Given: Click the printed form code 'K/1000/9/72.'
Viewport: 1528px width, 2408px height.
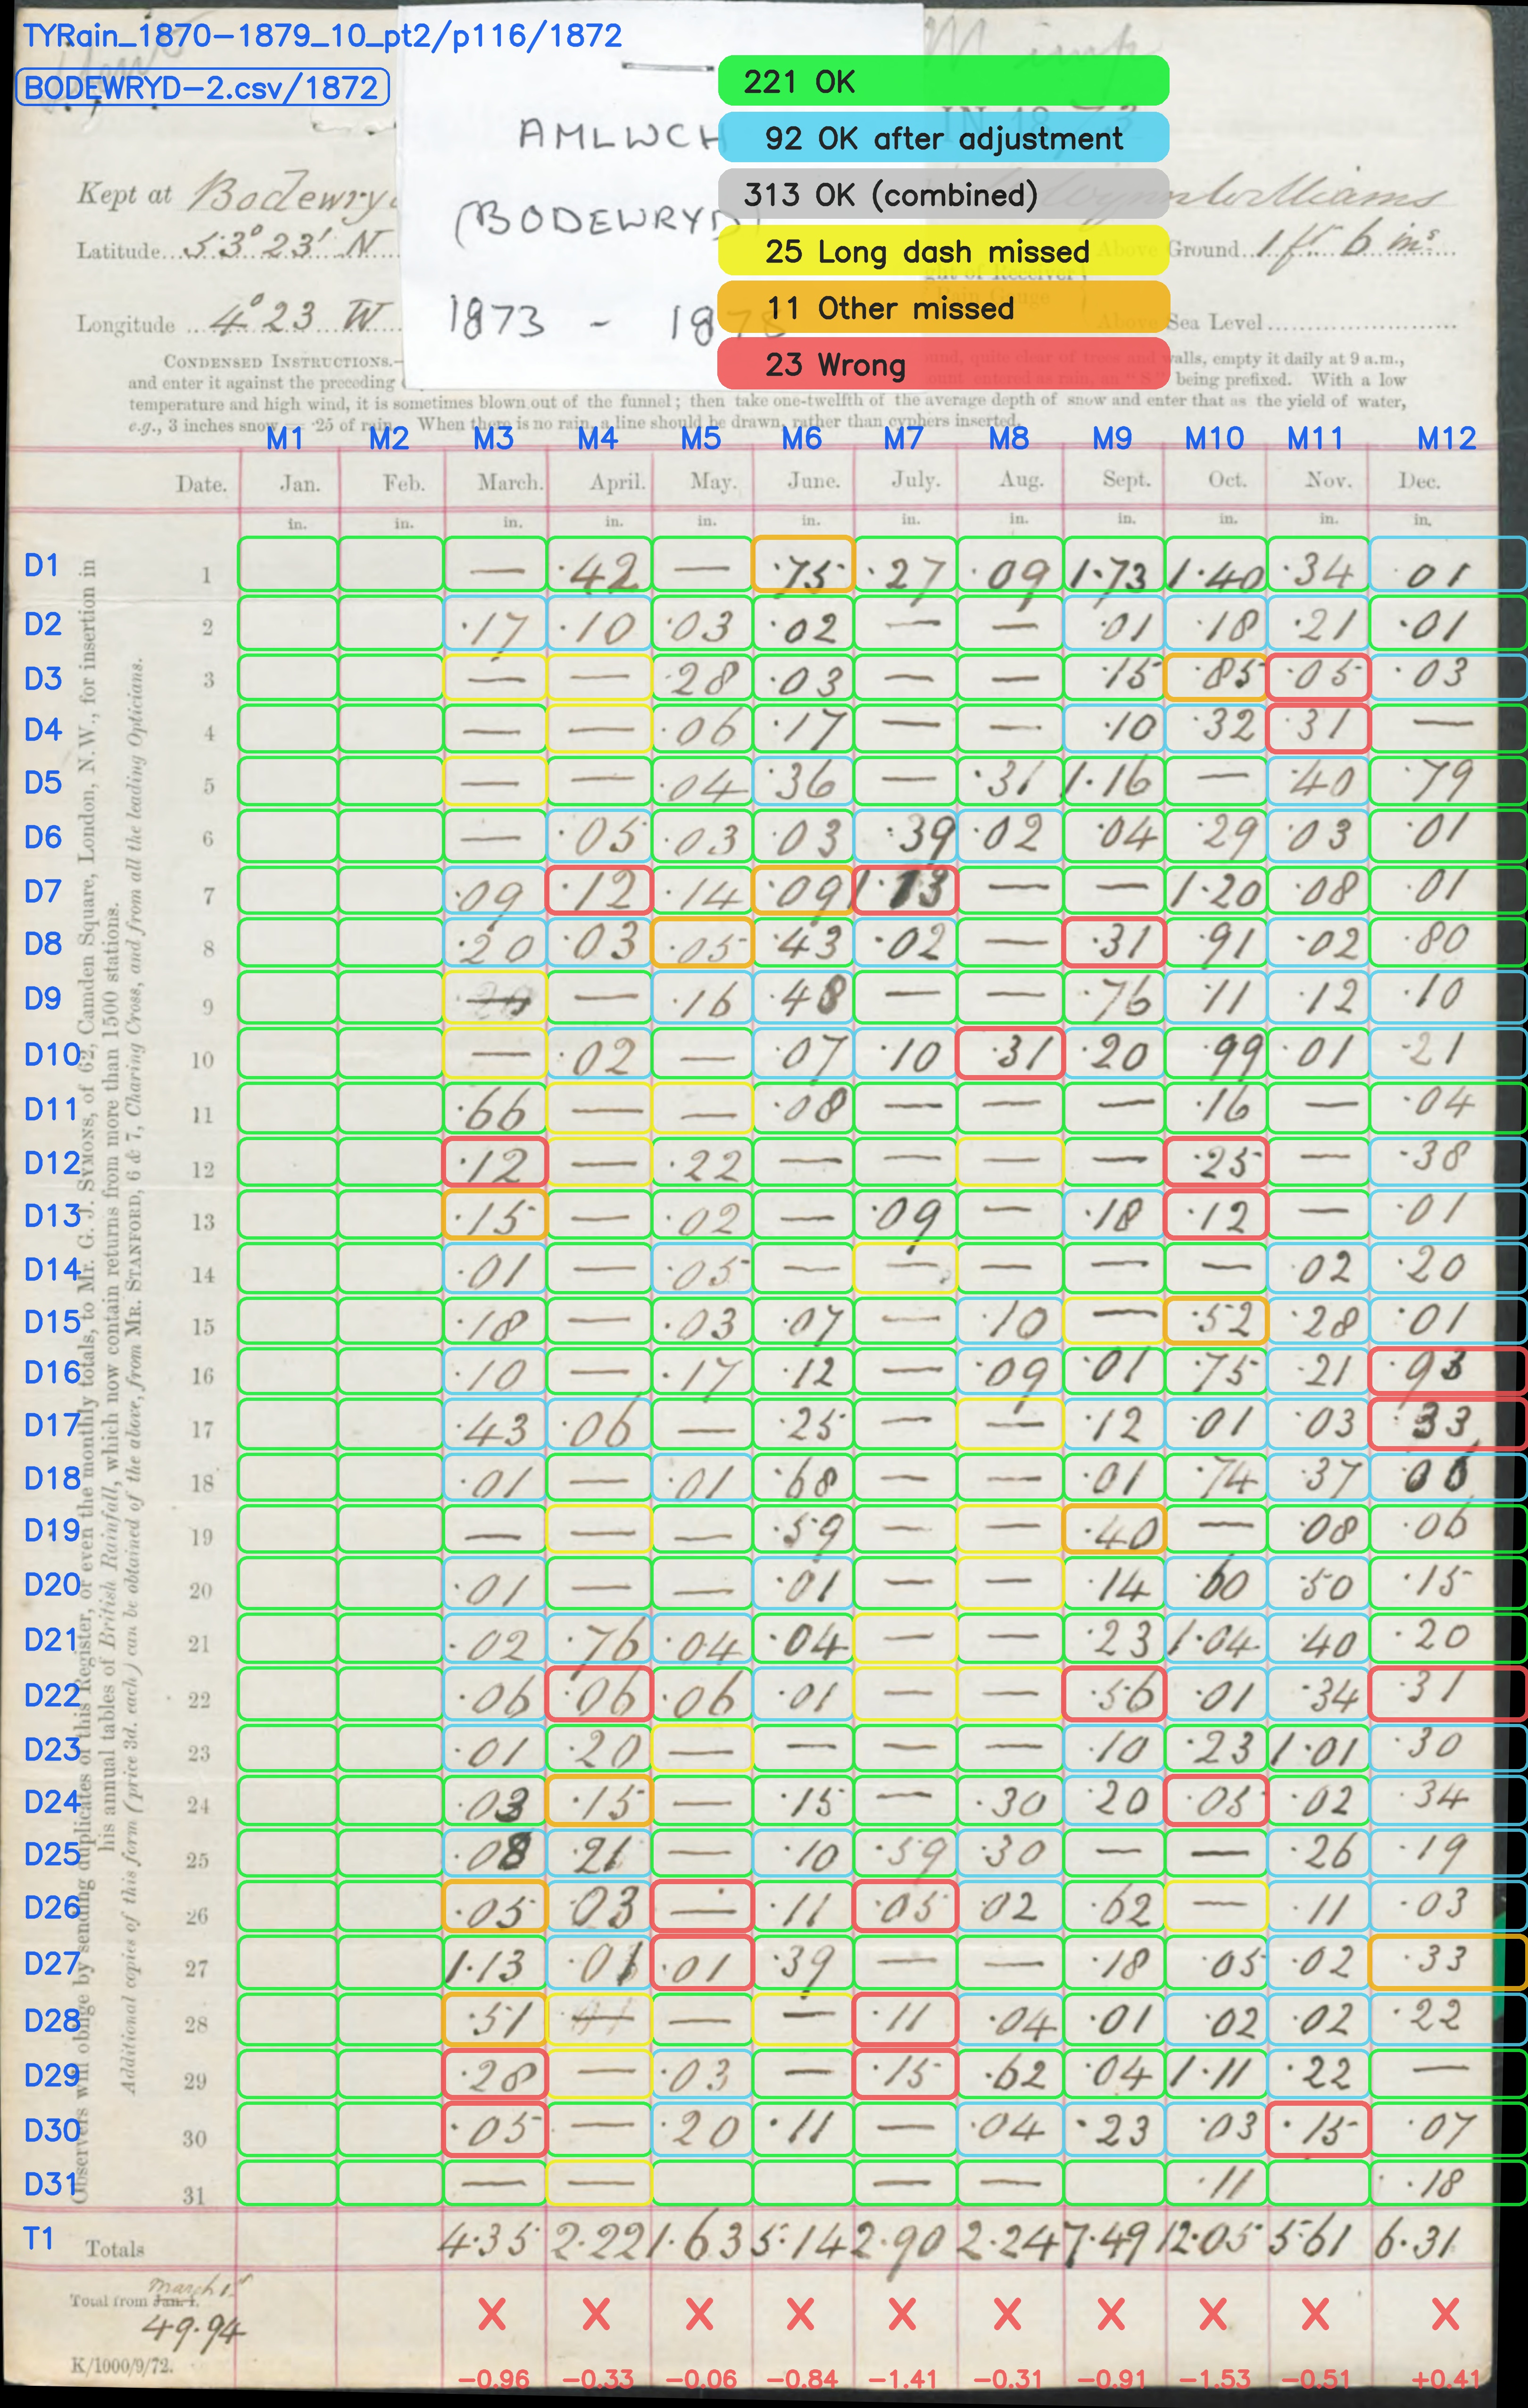Looking at the screenshot, I should pos(122,2367).
